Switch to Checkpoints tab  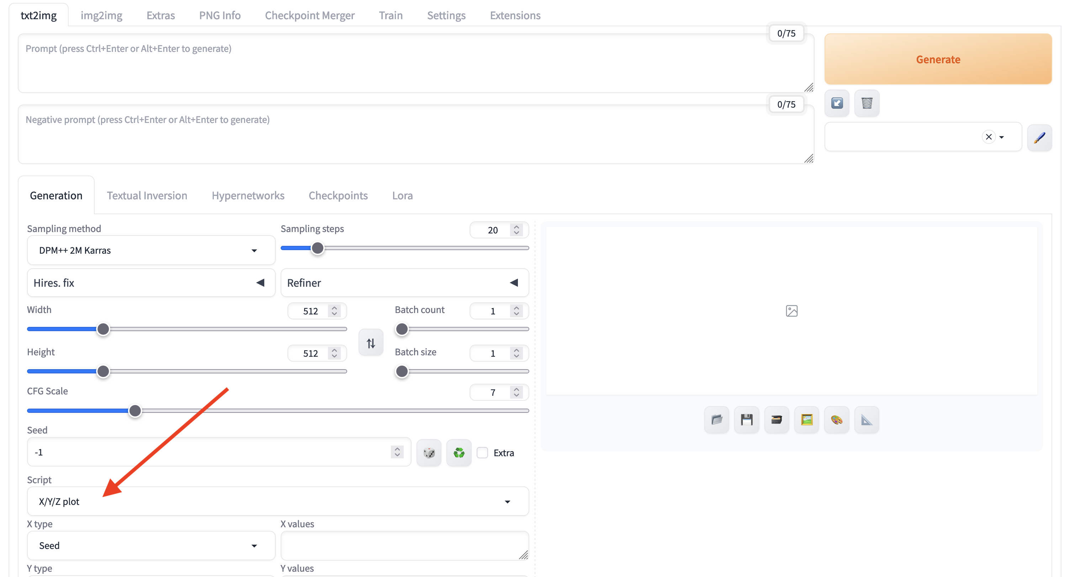tap(338, 195)
